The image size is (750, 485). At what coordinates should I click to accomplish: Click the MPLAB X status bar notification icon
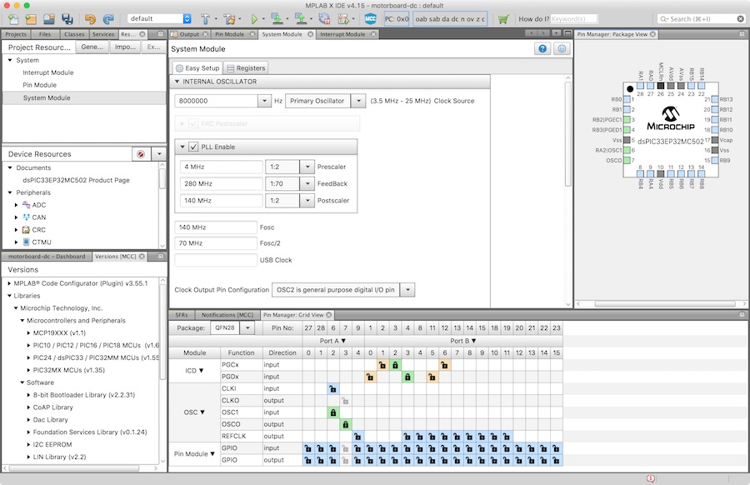(x=651, y=478)
